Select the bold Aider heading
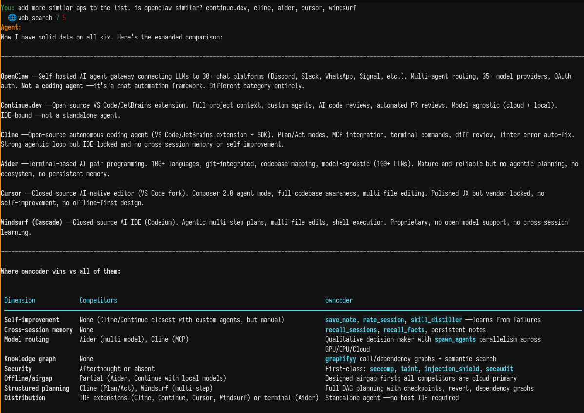Viewport: 584px width, 413px height. coord(9,164)
